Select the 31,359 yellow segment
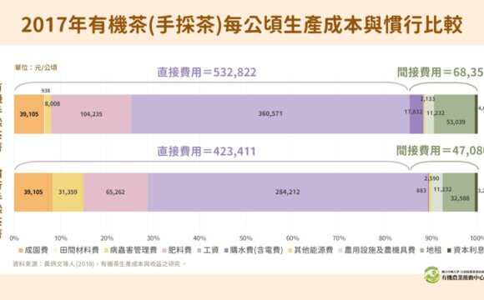 68,192
